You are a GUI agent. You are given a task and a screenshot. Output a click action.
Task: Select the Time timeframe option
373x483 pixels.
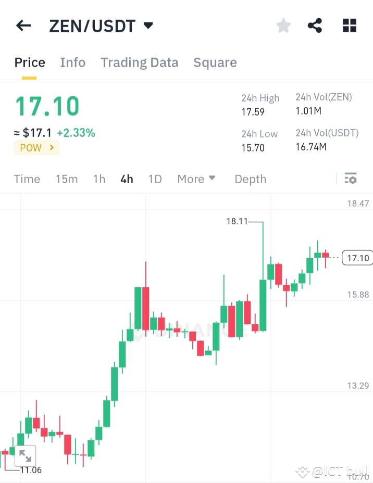pos(27,179)
